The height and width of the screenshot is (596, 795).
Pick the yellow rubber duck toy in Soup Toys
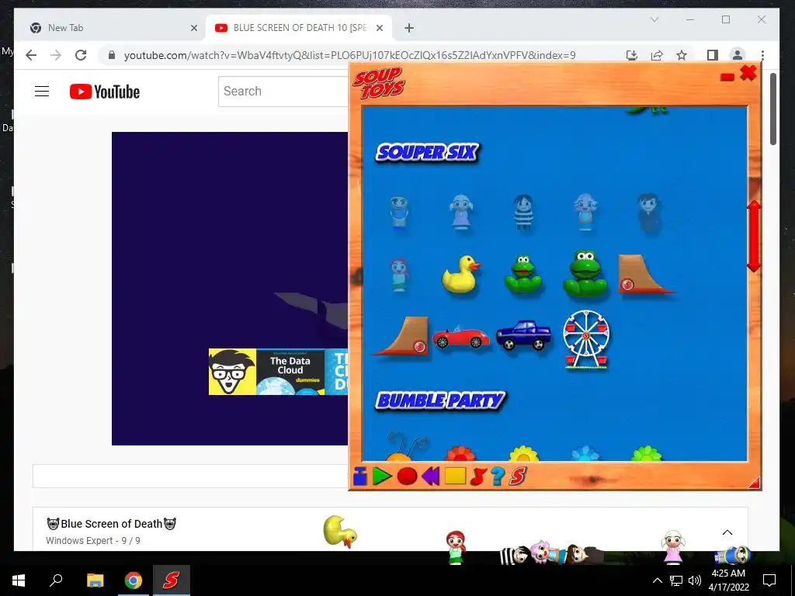tap(460, 274)
